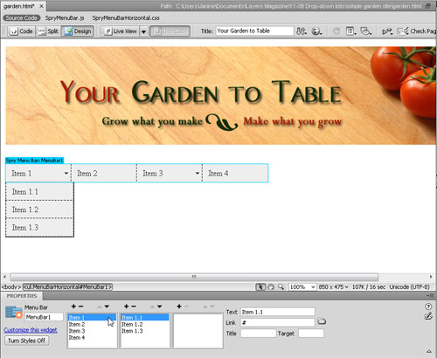The height and width of the screenshot is (358, 437).
Task: Toggle Live View on
Action: [121, 31]
